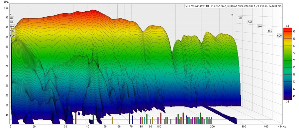Select the green modal bar near 43 Hz
The image size is (299, 129).
coord(93,119)
